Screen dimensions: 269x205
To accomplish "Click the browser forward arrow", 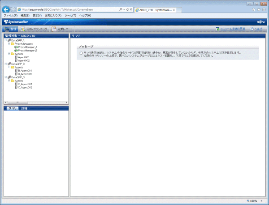I will [x=13, y=10].
